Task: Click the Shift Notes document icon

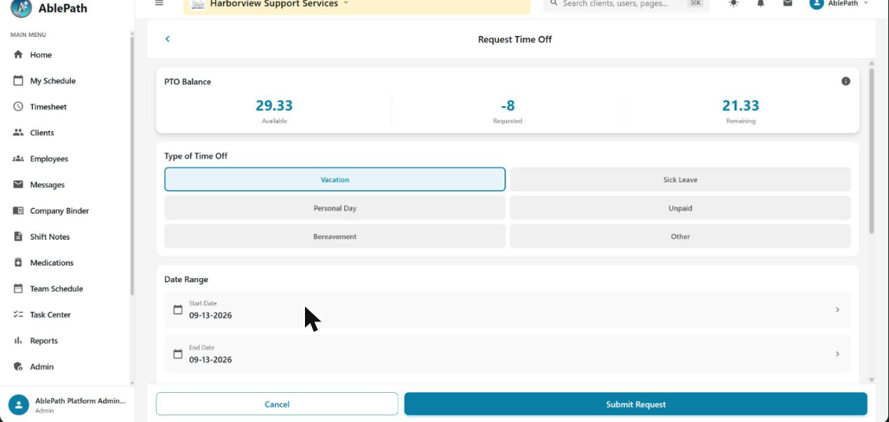Action: pyautogui.click(x=18, y=237)
